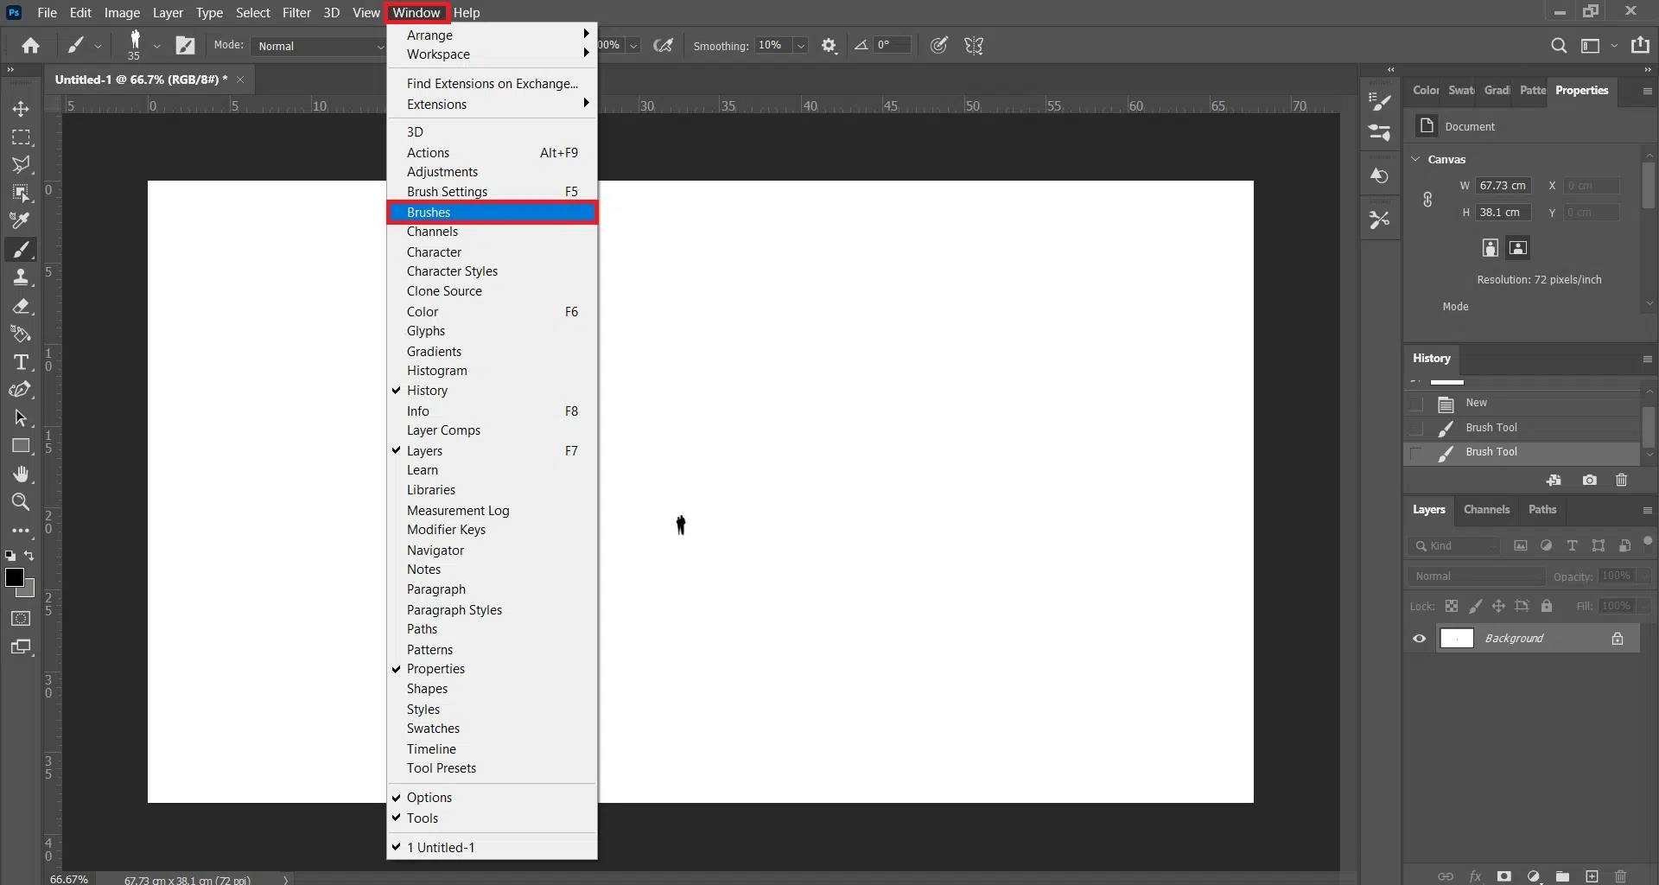The image size is (1659, 885).
Task: Click the Clone Stamp tool
Action: coord(21,277)
